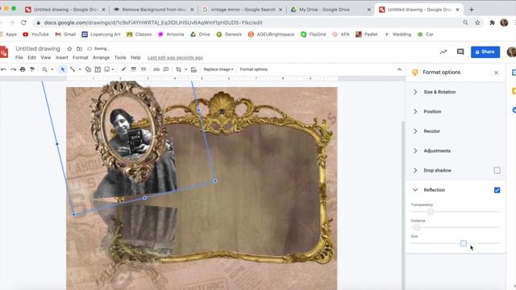The width and height of the screenshot is (516, 290).
Task: Print the drawing with the printer icon
Action: point(23,69)
